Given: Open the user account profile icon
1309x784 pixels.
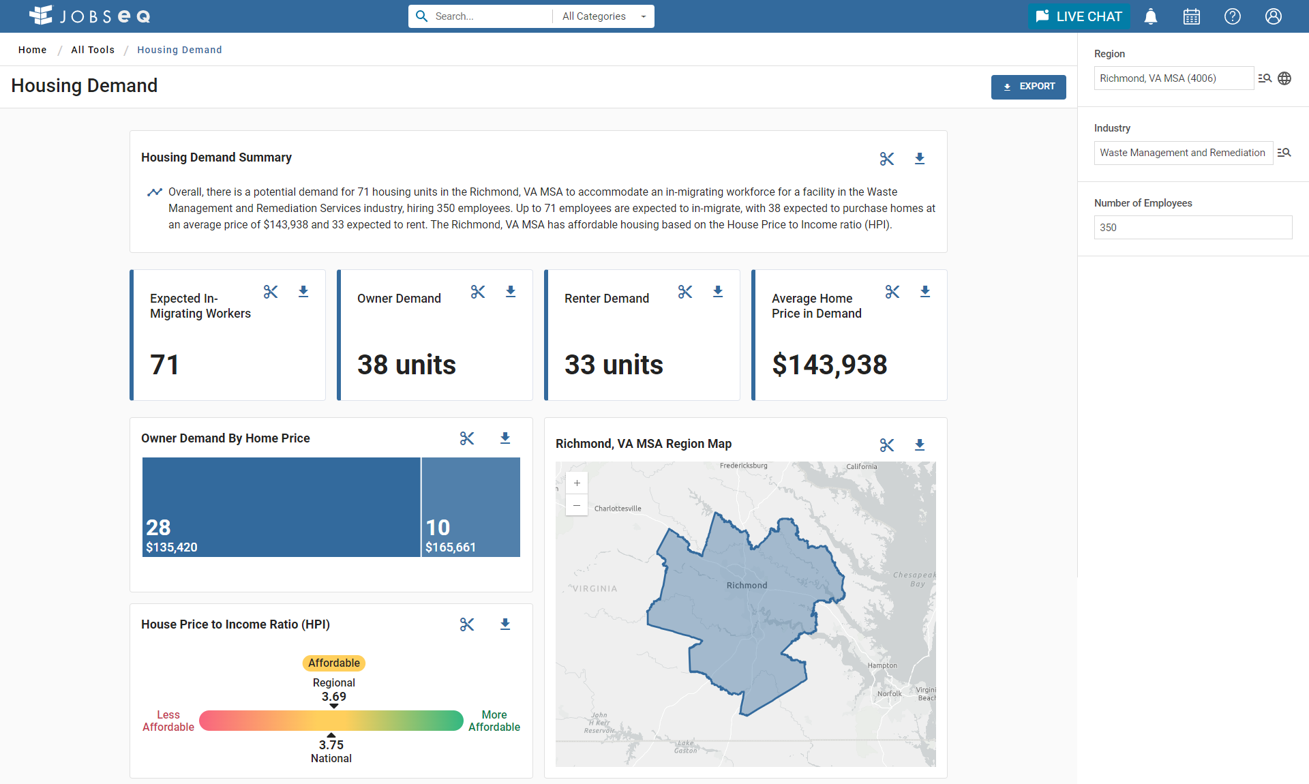Looking at the screenshot, I should pyautogui.click(x=1274, y=16).
